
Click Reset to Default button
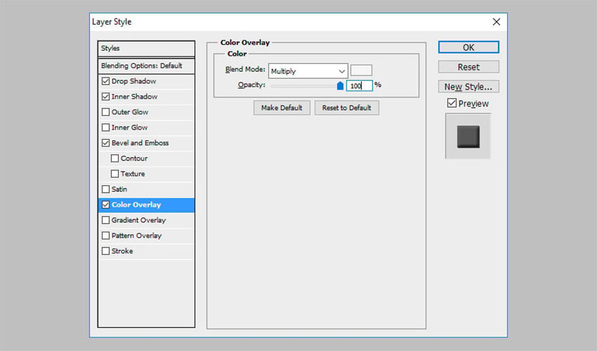click(x=347, y=108)
